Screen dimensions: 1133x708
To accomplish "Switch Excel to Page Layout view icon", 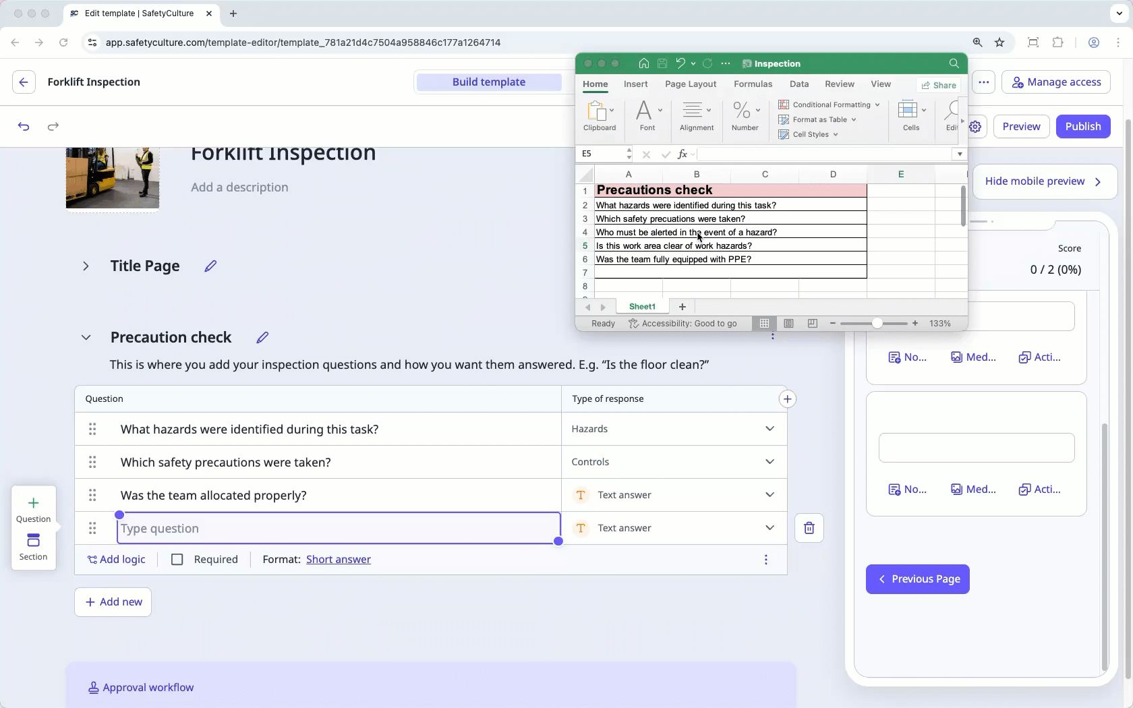I will click(788, 324).
